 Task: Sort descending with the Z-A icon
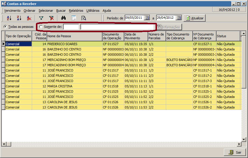pyautogui.click(x=19, y=18)
